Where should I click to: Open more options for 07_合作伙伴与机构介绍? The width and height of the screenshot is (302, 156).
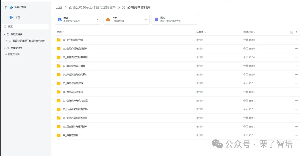[x=296, y=101]
